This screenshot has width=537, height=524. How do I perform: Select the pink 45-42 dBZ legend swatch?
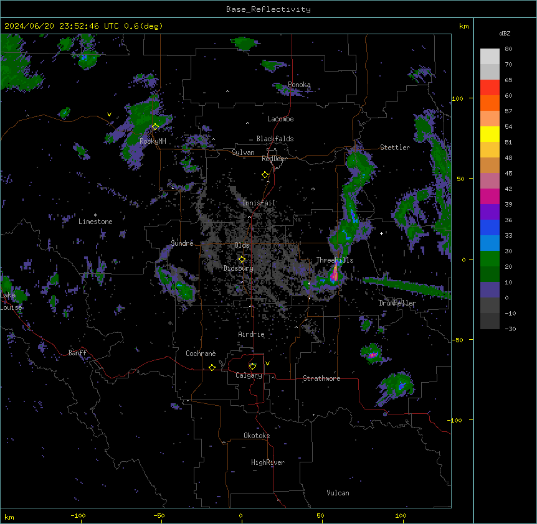490,181
